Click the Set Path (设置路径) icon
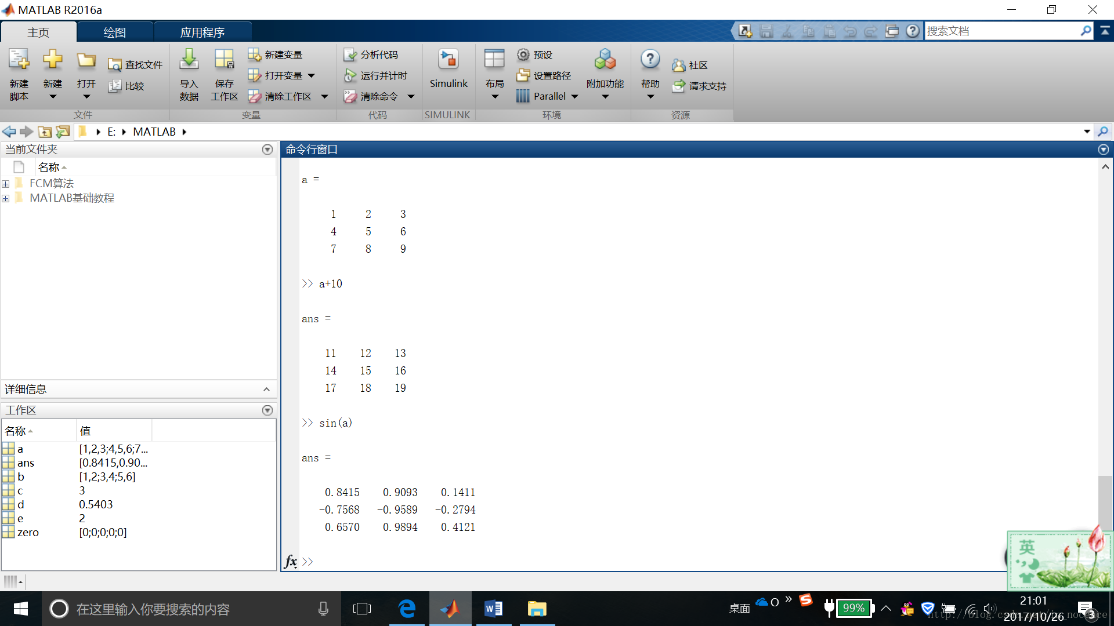The width and height of the screenshot is (1114, 626). click(523, 75)
